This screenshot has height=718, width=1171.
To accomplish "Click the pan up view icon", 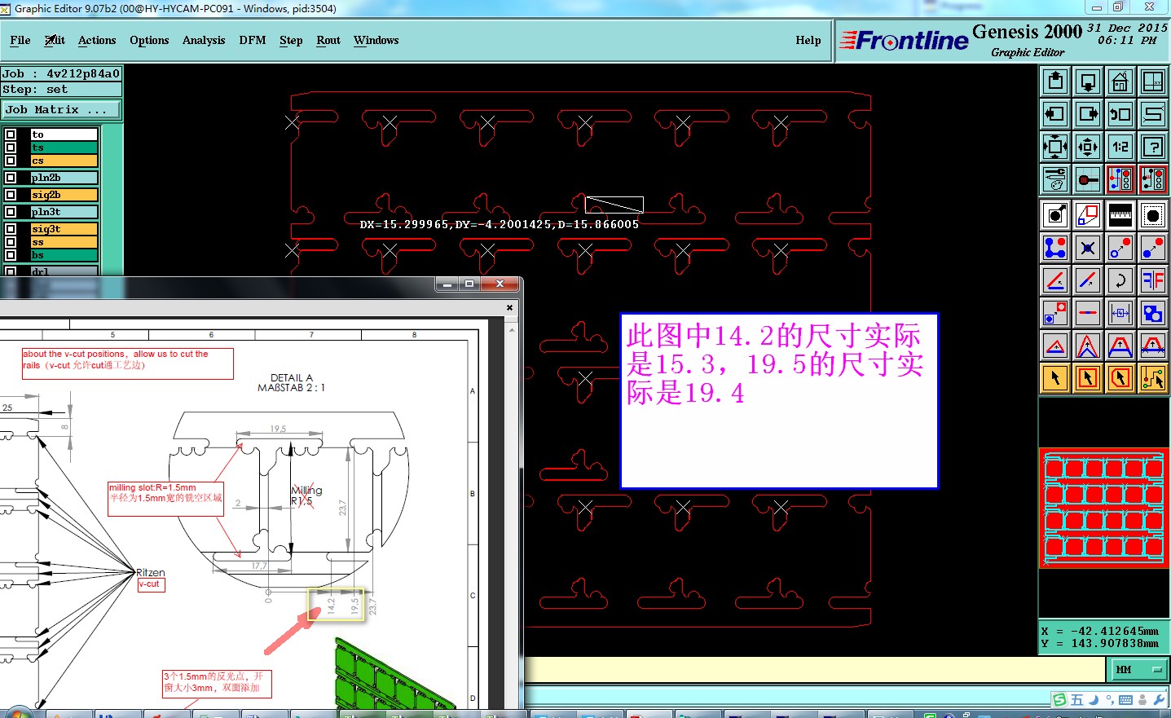I will pyautogui.click(x=1055, y=81).
